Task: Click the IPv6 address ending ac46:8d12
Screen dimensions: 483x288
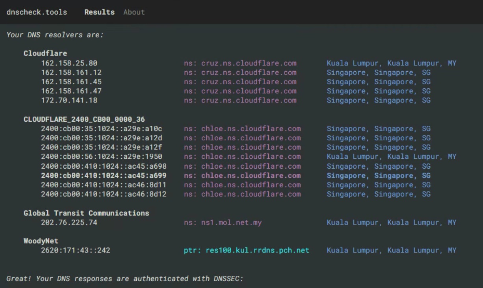Action: click(104, 194)
